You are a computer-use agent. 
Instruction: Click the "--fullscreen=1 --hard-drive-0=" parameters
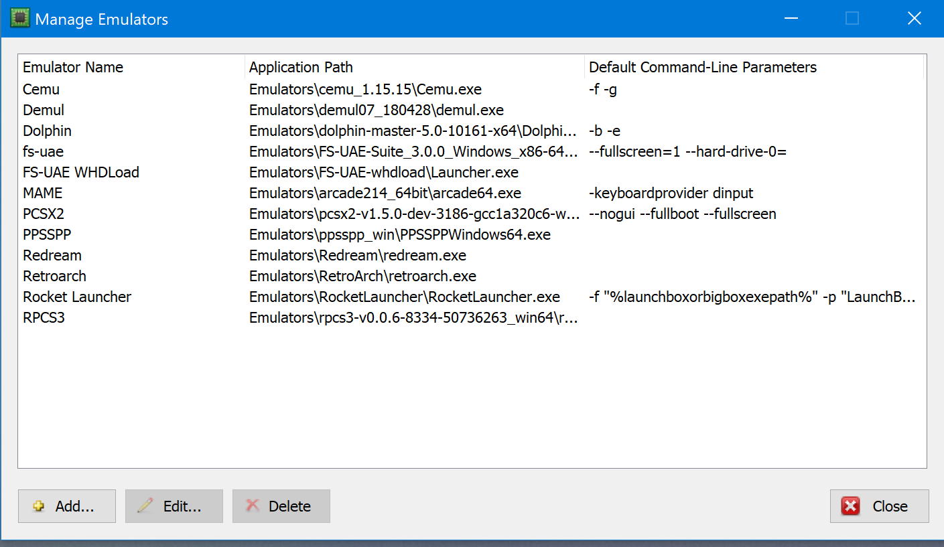click(x=687, y=151)
